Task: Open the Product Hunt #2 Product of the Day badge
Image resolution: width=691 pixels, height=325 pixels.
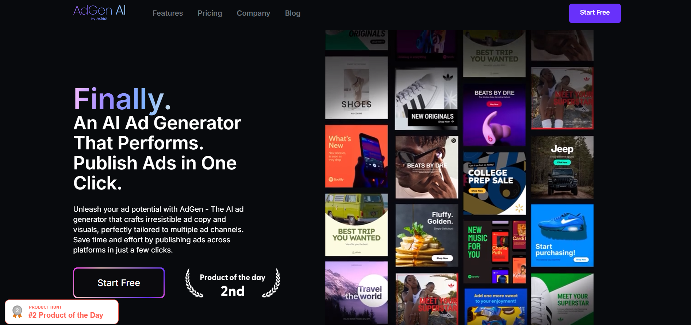Action: click(x=62, y=312)
